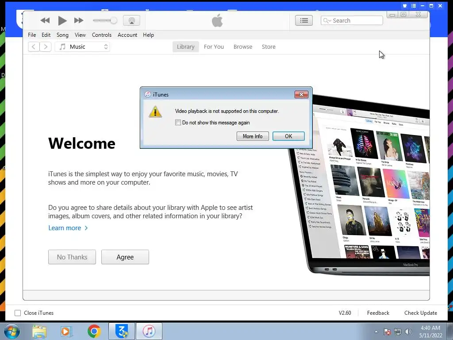Click the warning triangle icon in the dialog
Screen dimensions: 453x340
(155, 112)
